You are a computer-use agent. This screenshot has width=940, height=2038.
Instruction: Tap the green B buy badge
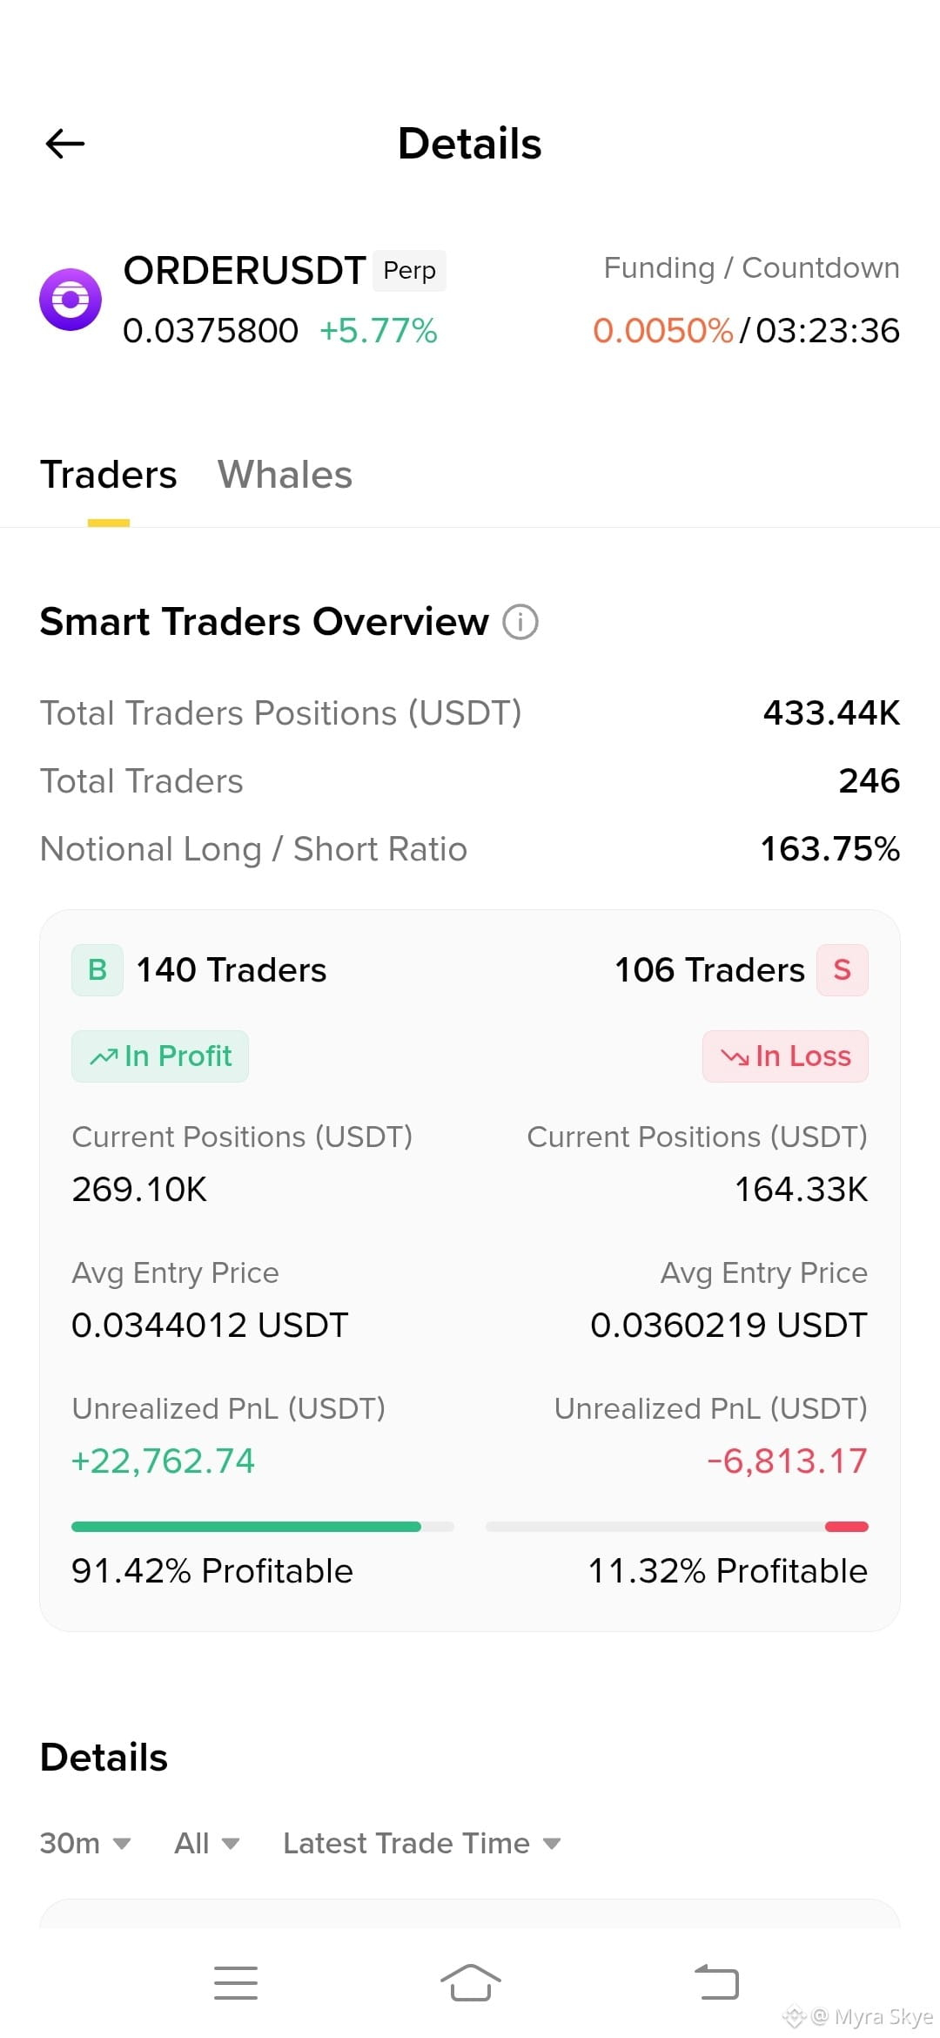[97, 969]
